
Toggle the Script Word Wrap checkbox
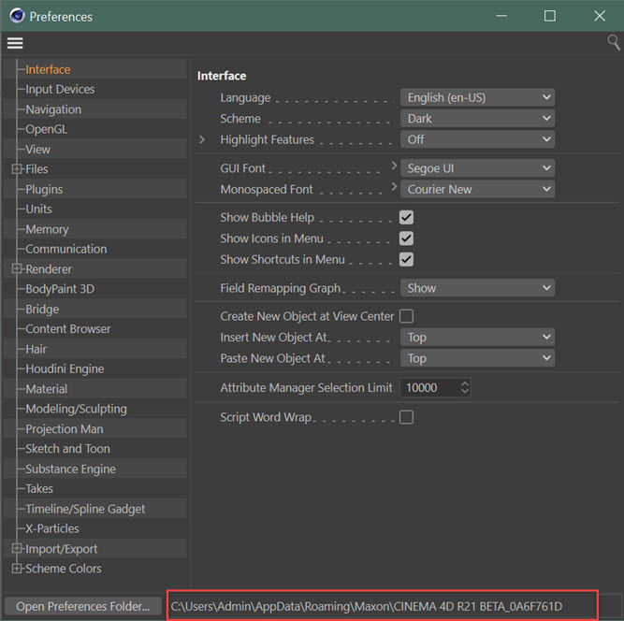406,417
